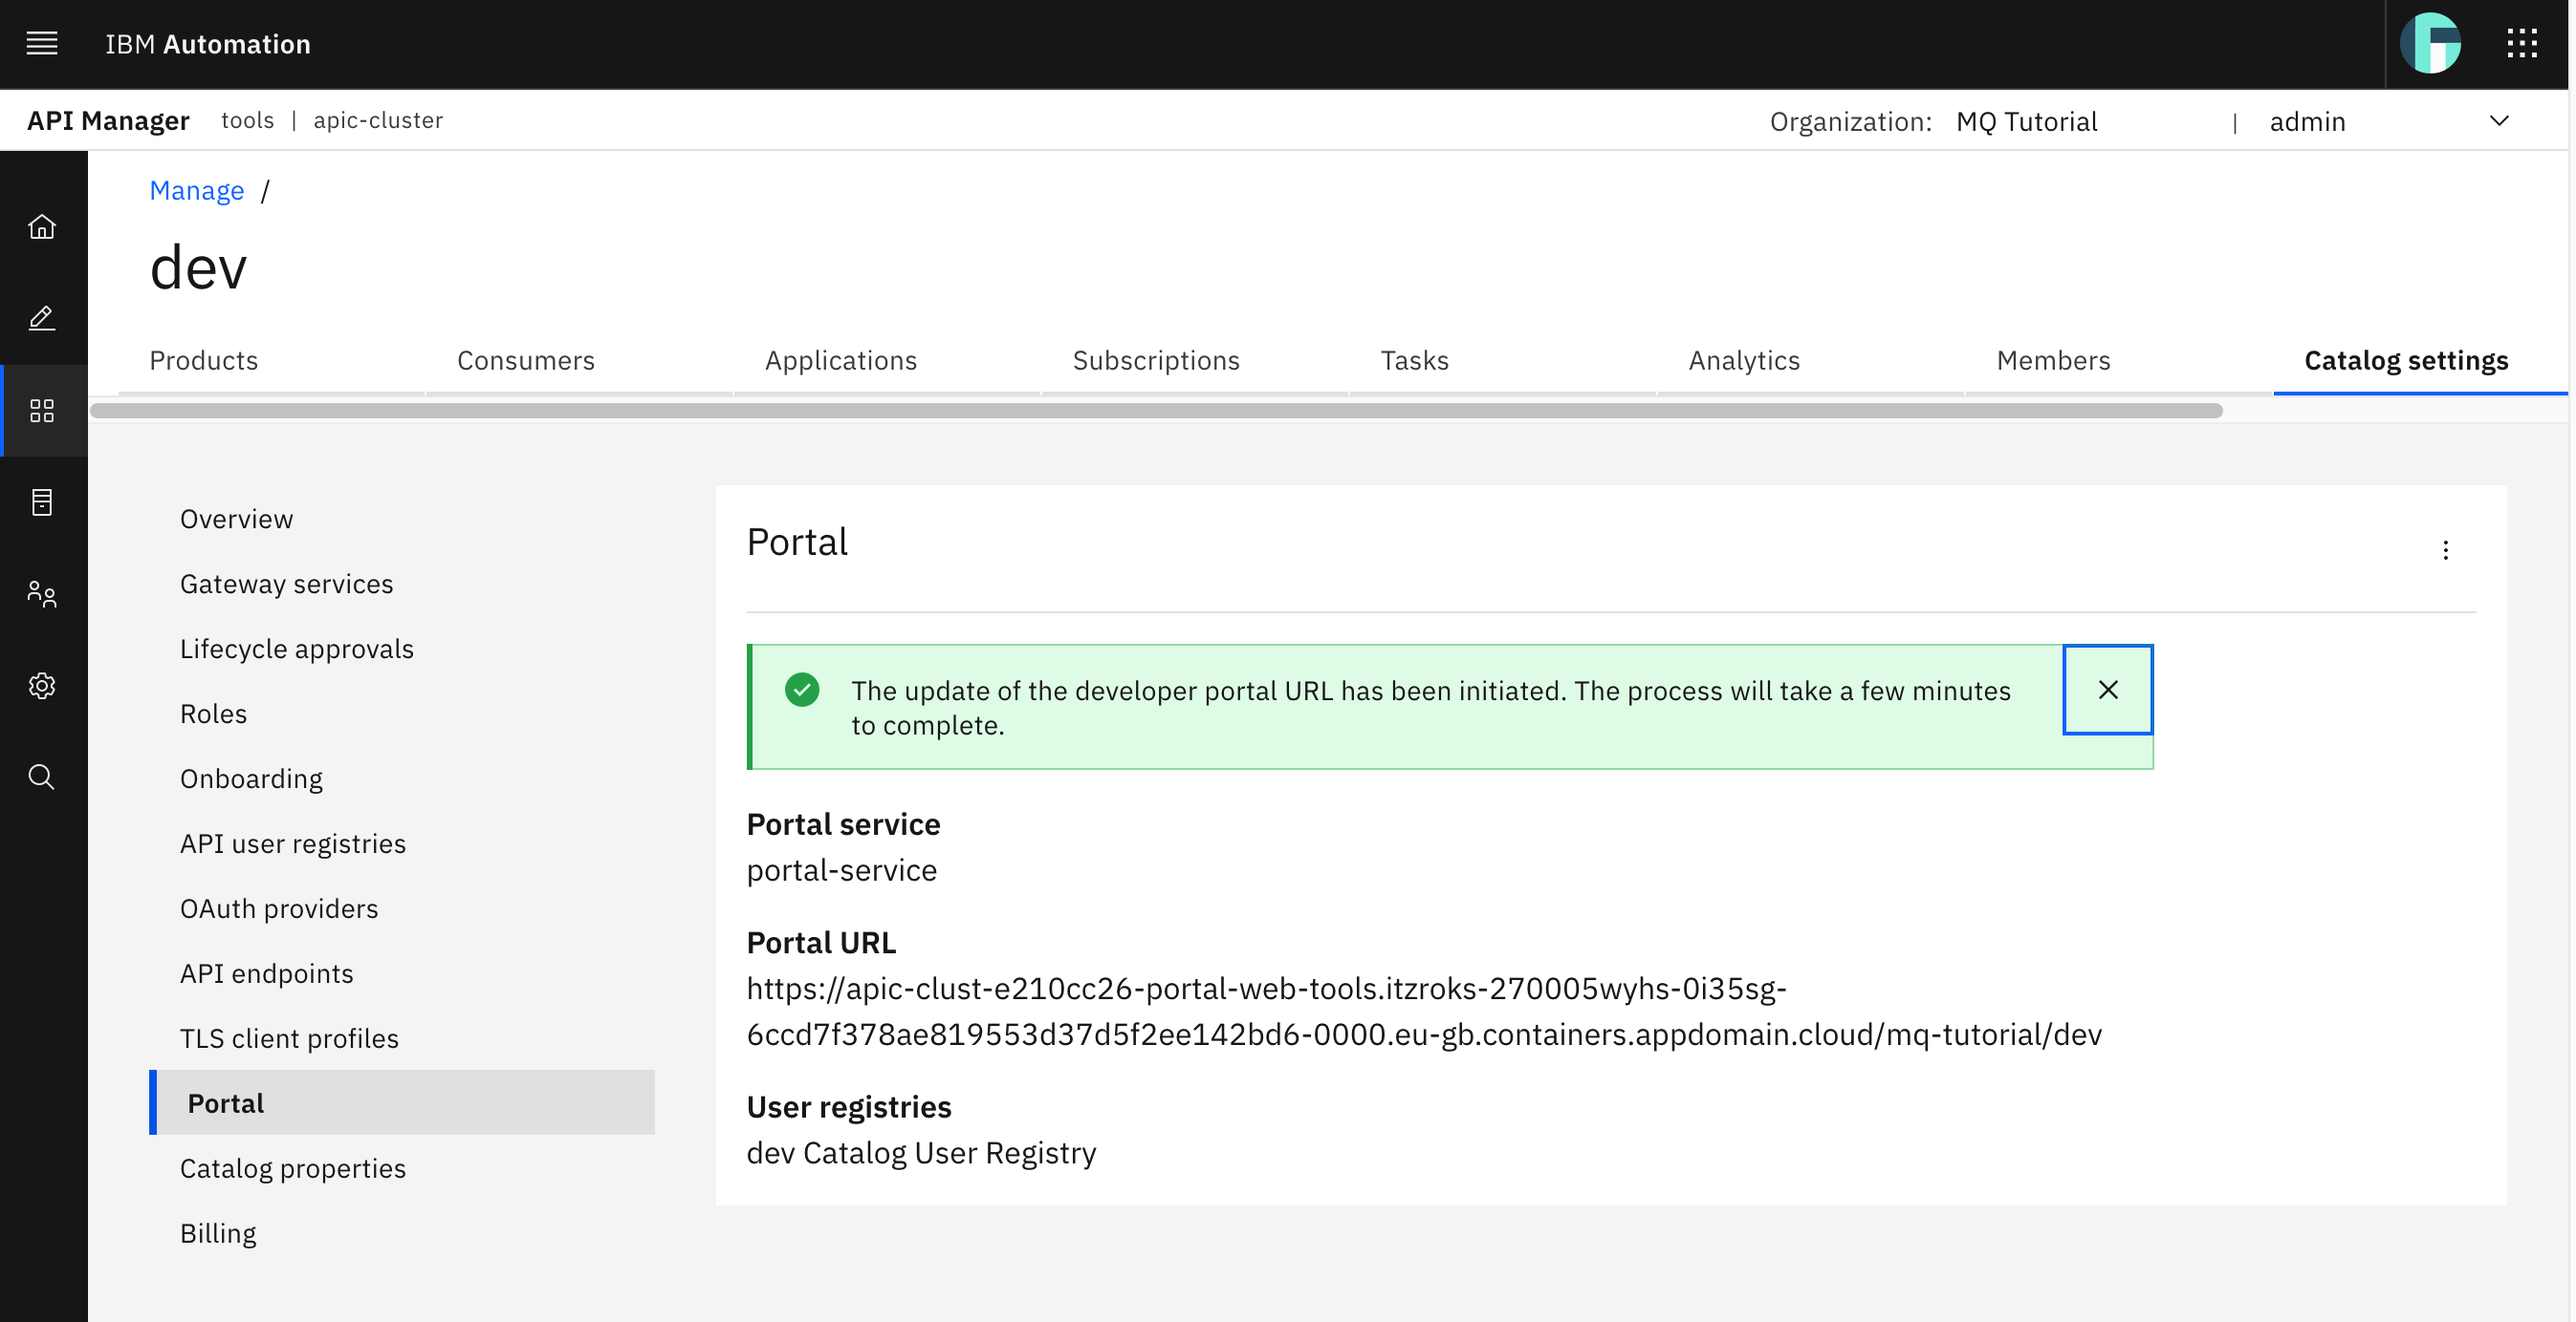Viewport: 2576px width, 1322px height.
Task: Select Gateway services in the settings list
Action: (286, 584)
